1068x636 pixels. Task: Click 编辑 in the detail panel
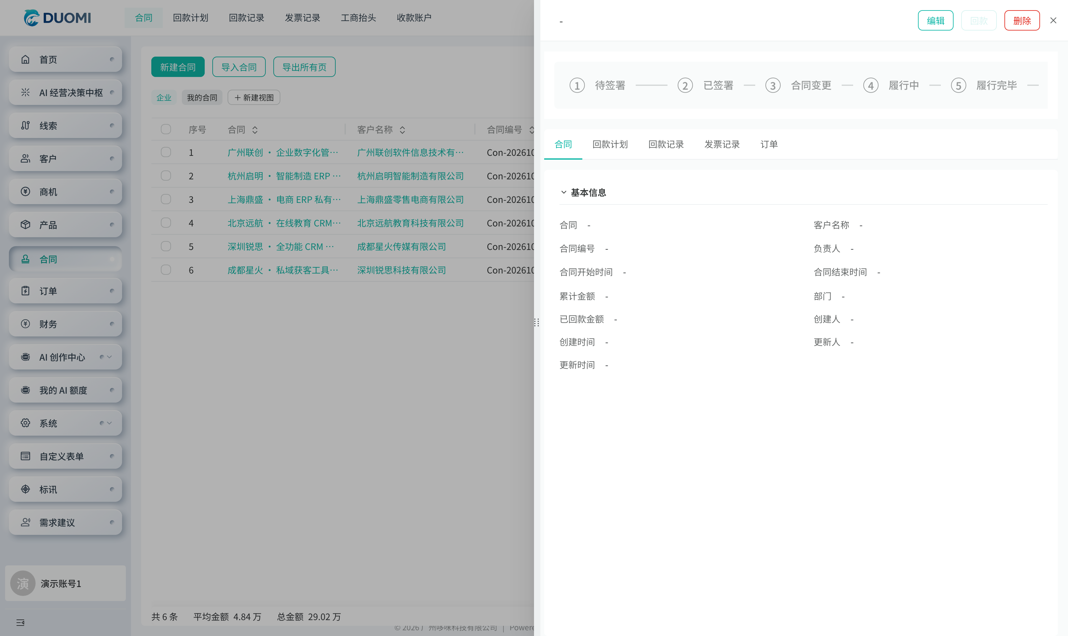click(935, 21)
